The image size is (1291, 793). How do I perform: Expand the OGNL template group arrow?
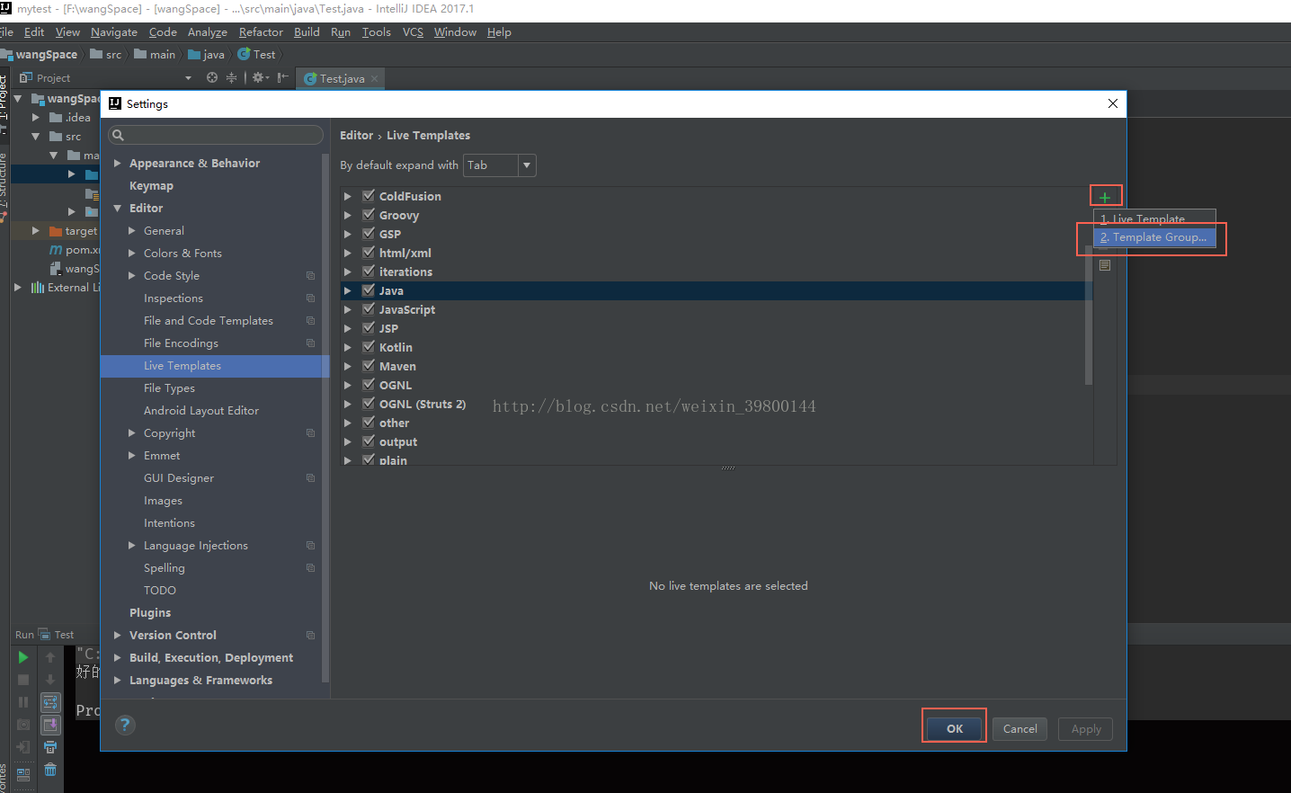click(x=348, y=385)
